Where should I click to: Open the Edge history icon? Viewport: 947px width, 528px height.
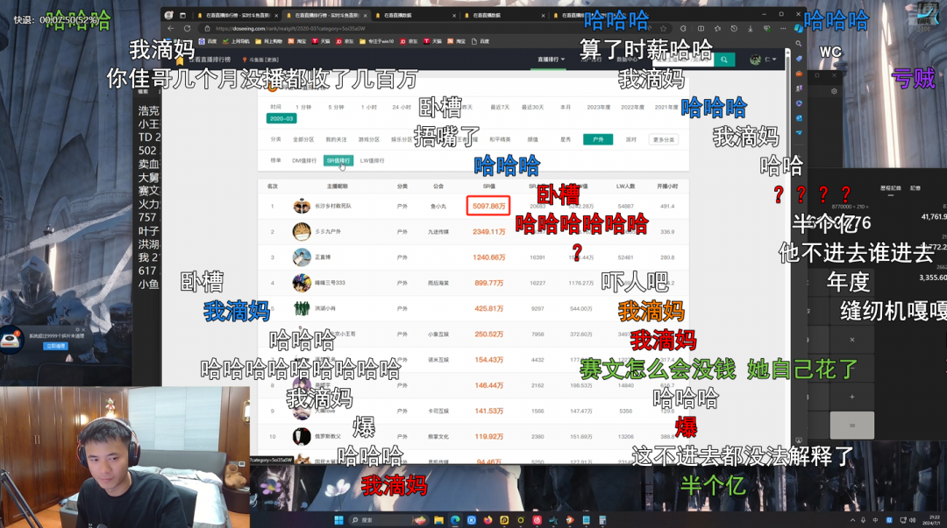click(734, 28)
